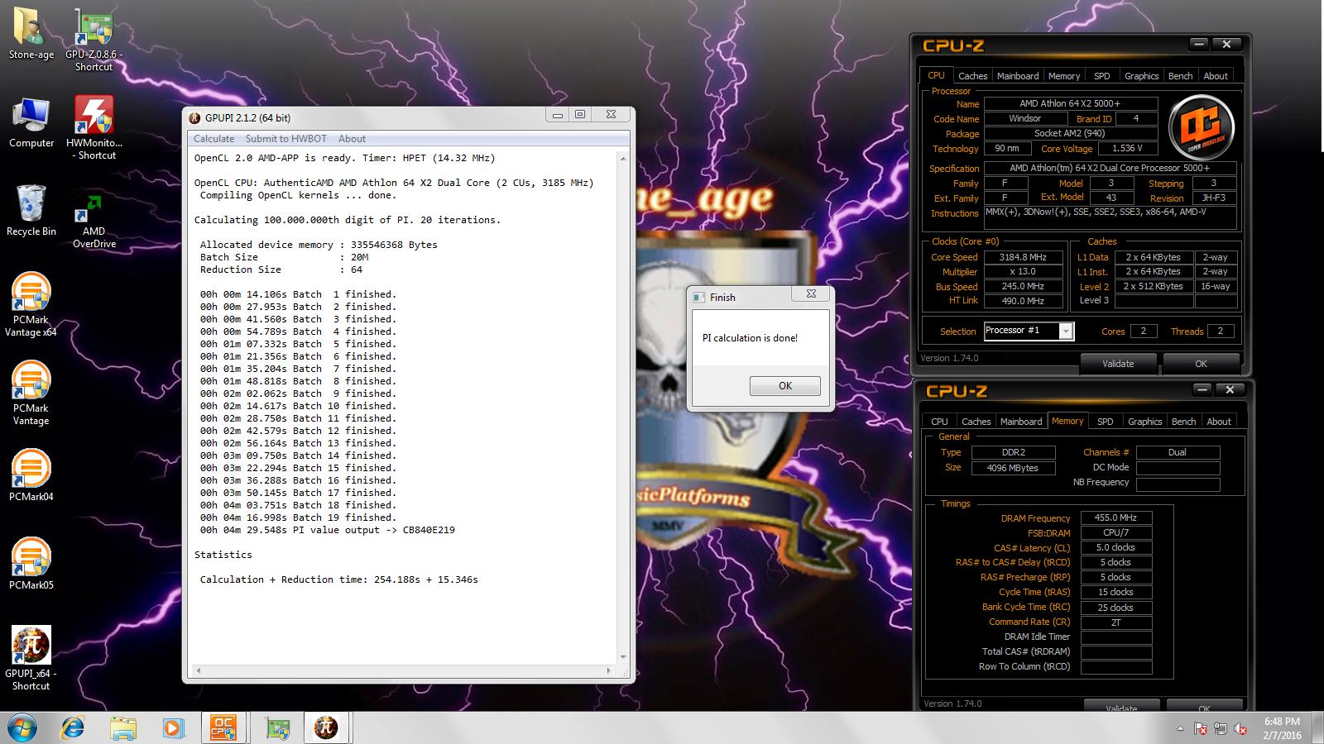Screen dimensions: 1324x744
Task: Open Caches tab in bottom CPU-Z window
Action: (x=976, y=422)
